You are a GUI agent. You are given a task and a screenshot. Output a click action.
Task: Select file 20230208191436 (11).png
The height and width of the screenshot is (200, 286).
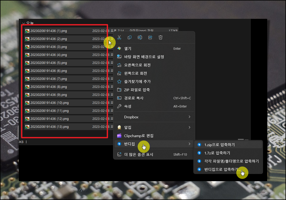[x=50, y=111]
